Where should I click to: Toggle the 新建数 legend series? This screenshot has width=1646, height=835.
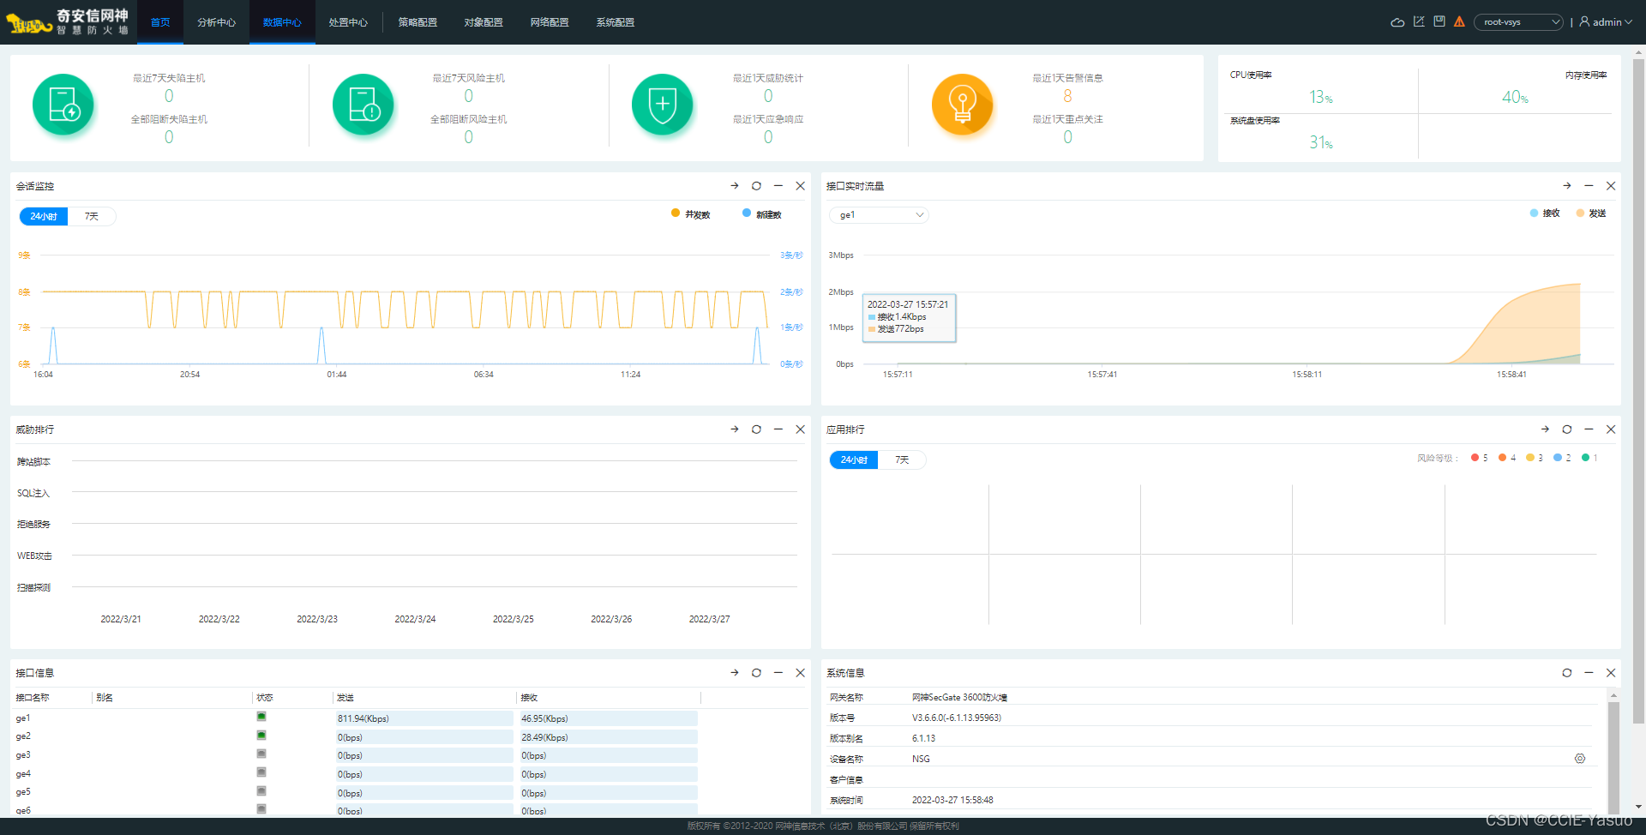coord(762,214)
